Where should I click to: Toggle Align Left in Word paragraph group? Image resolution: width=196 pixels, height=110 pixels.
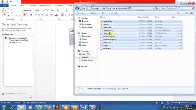point(62,15)
